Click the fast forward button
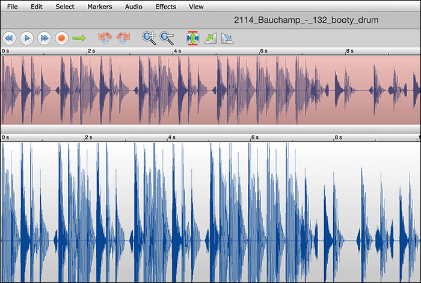421x283 pixels. [x=43, y=38]
